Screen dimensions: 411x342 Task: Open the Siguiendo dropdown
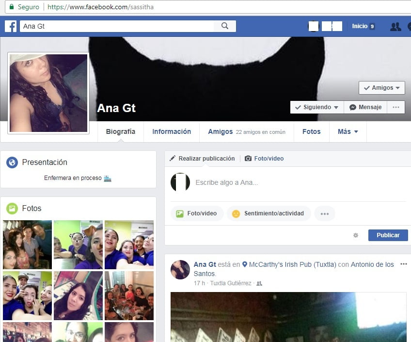[317, 107]
